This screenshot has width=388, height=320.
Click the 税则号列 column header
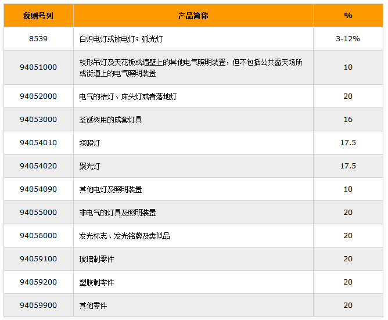pos(38,16)
